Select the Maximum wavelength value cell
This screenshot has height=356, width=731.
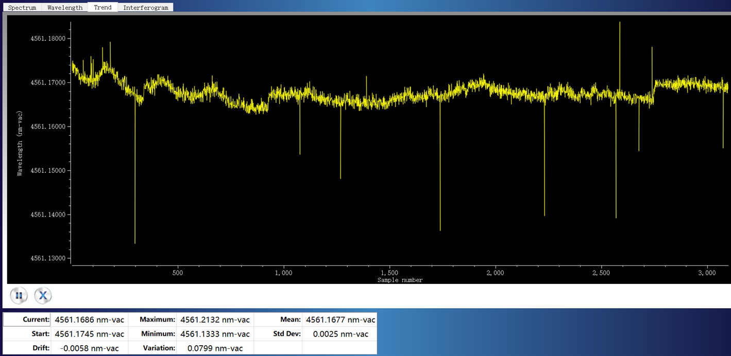(x=215, y=319)
